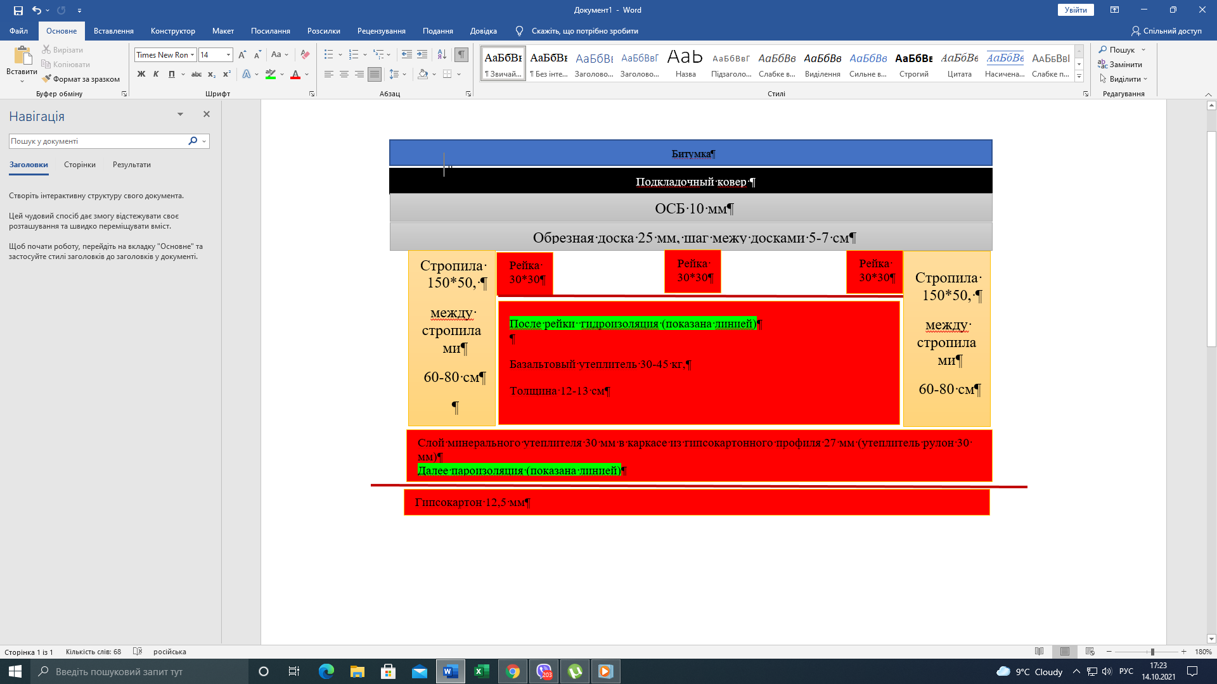Viewport: 1217px width, 684px height.
Task: Toggle bold formatting (Ж)
Action: [x=141, y=74]
